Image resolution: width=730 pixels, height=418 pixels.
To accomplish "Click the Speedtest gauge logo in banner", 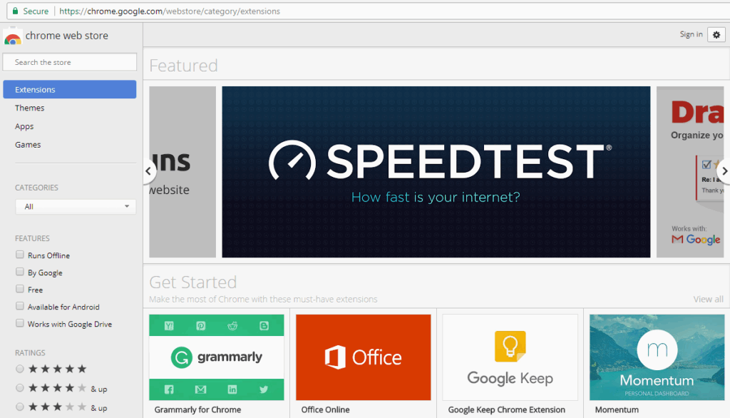I will 292,160.
